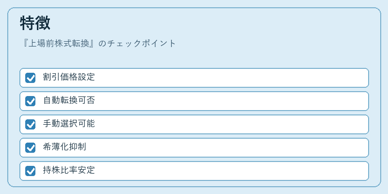The width and height of the screenshot is (388, 194).
Task: Click the 希薄化抑制 label text
Action: (65, 147)
